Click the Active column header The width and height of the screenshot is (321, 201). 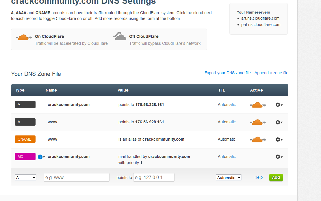click(x=257, y=90)
